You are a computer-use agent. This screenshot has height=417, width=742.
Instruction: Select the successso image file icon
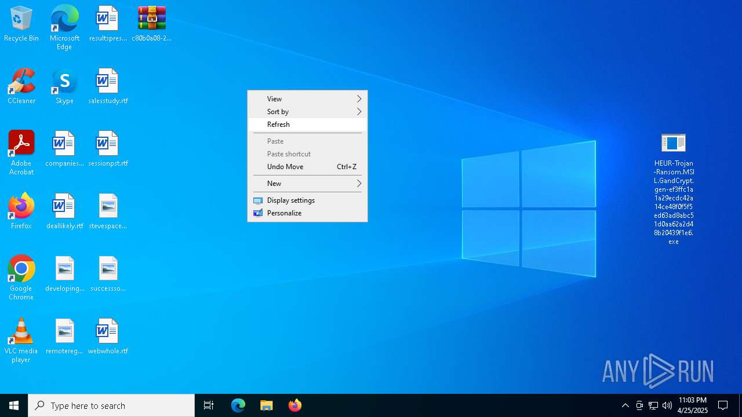(108, 275)
